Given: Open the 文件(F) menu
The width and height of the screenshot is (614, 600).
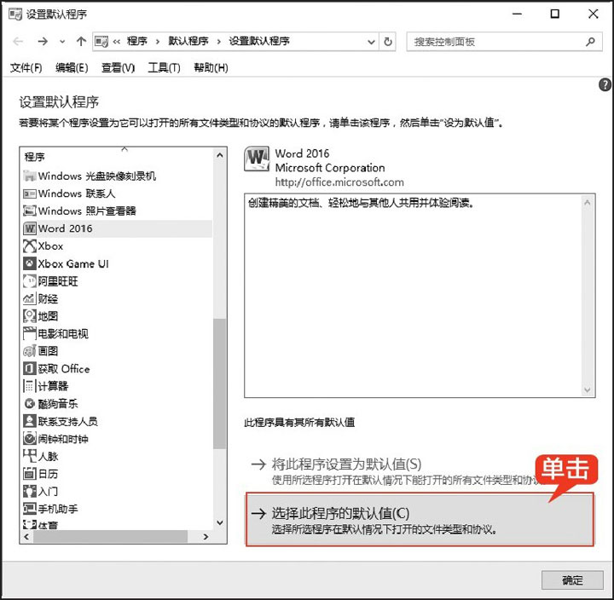Looking at the screenshot, I should point(26,68).
